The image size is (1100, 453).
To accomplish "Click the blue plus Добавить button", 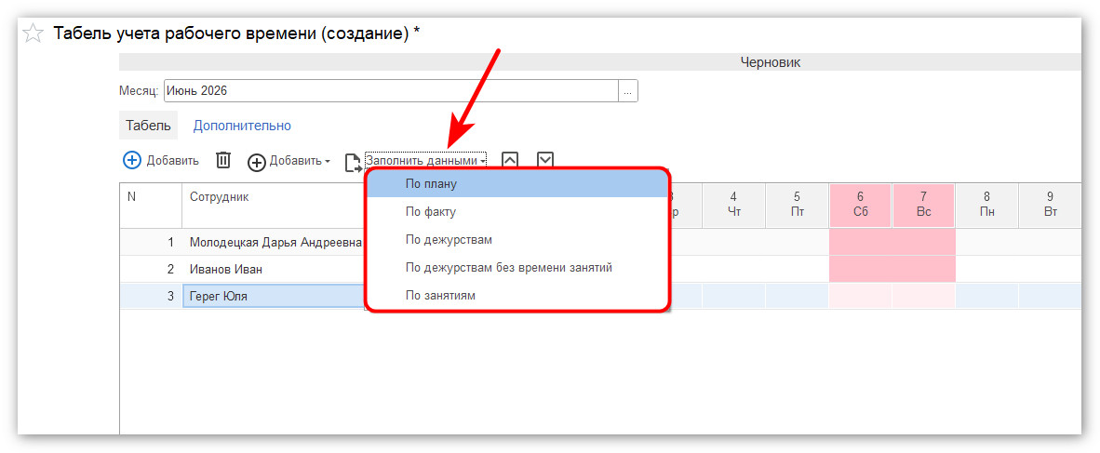I will point(161,161).
